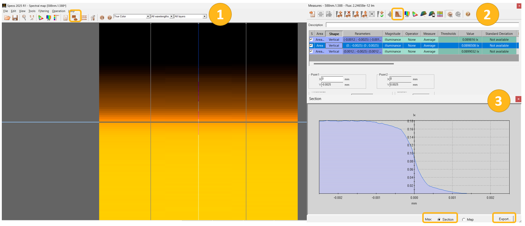This screenshot has width=525, height=226.
Task: Open the level sliders settings icon
Action: pos(84,17)
